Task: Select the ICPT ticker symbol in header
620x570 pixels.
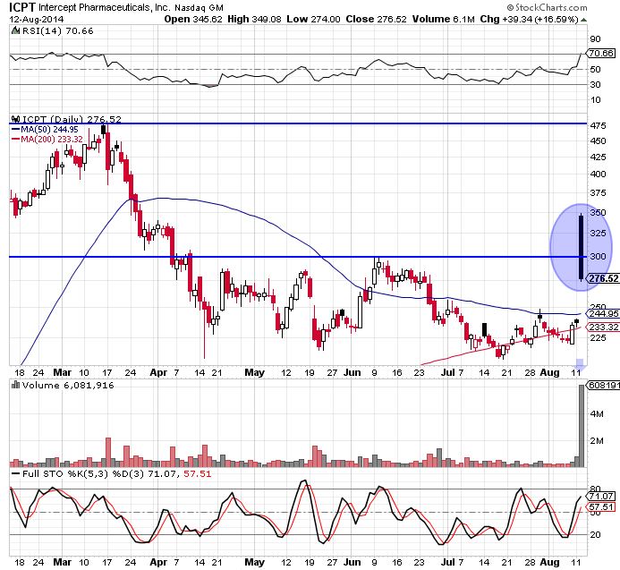Action: (22, 7)
